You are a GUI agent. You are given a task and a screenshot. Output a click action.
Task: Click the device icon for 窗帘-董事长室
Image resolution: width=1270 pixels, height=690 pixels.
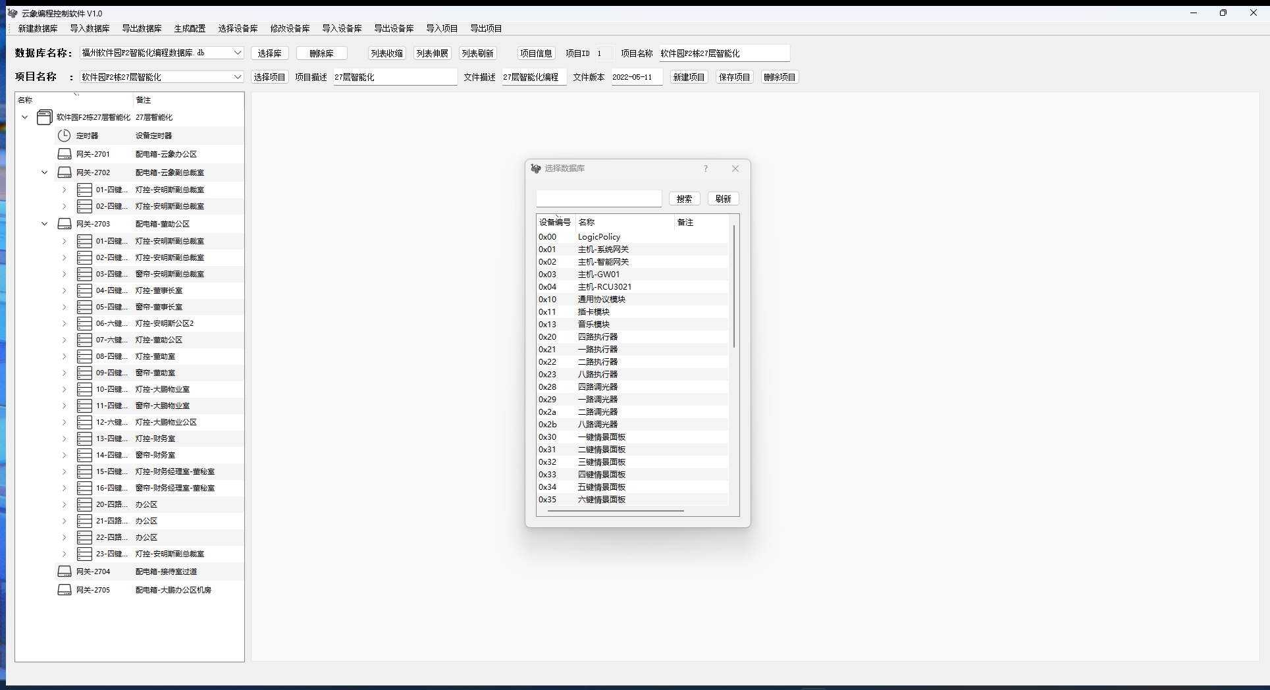(x=84, y=307)
